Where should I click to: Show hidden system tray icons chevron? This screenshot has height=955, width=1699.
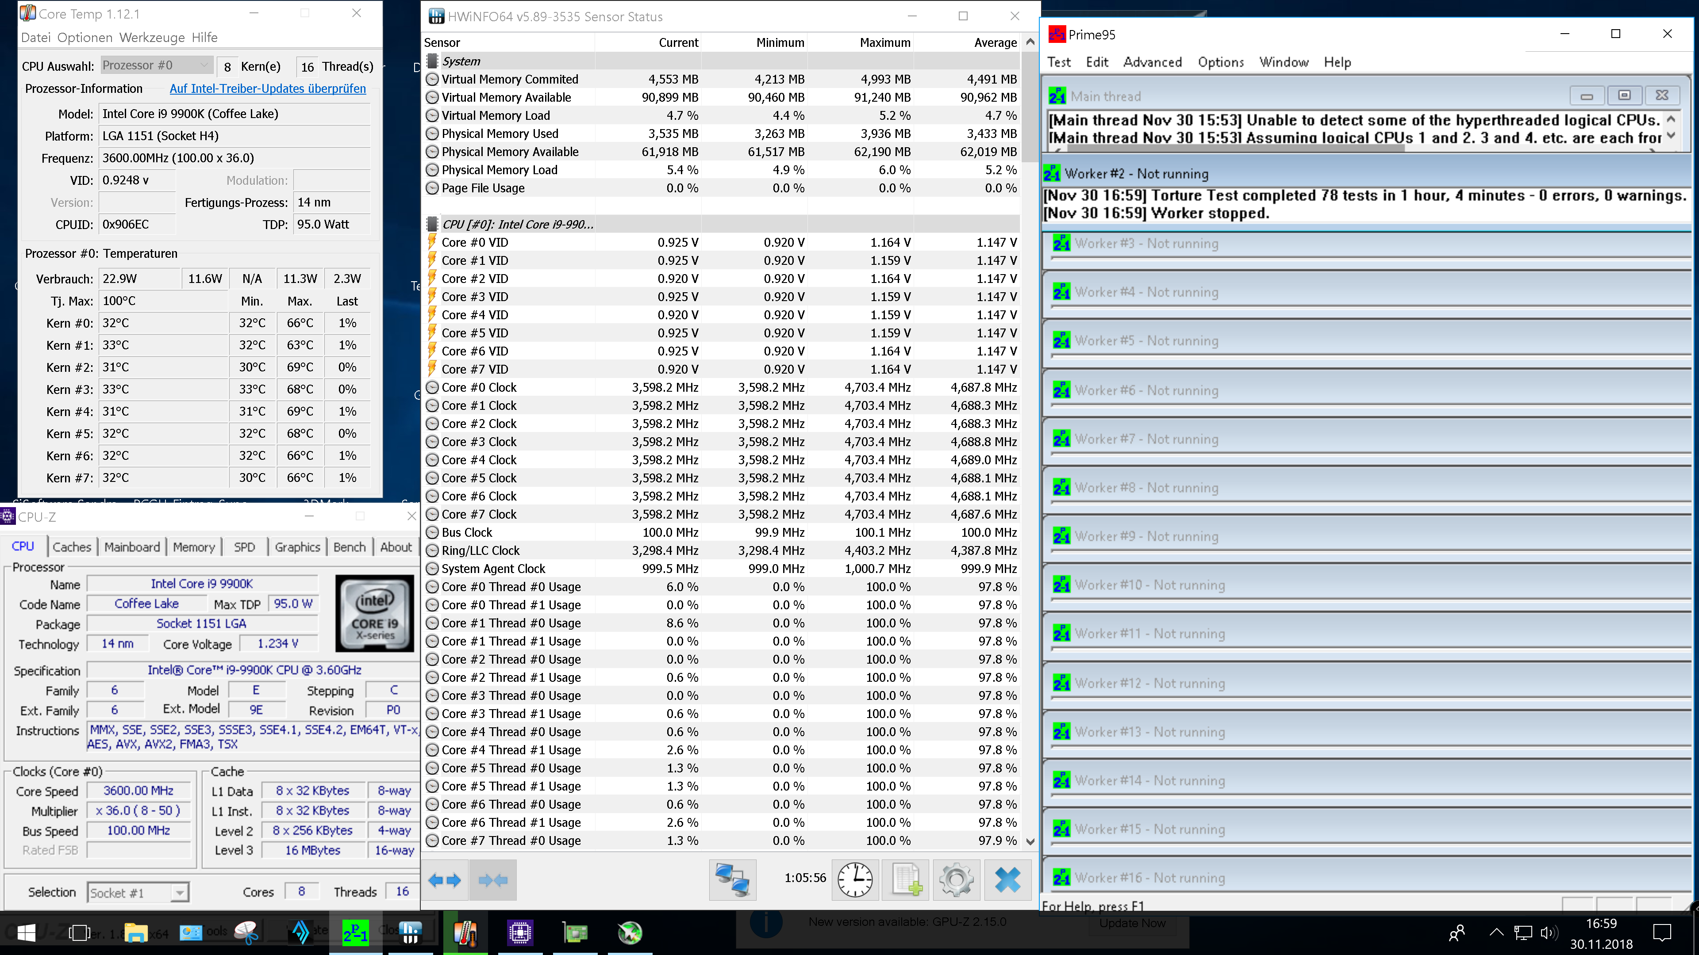[x=1496, y=932]
